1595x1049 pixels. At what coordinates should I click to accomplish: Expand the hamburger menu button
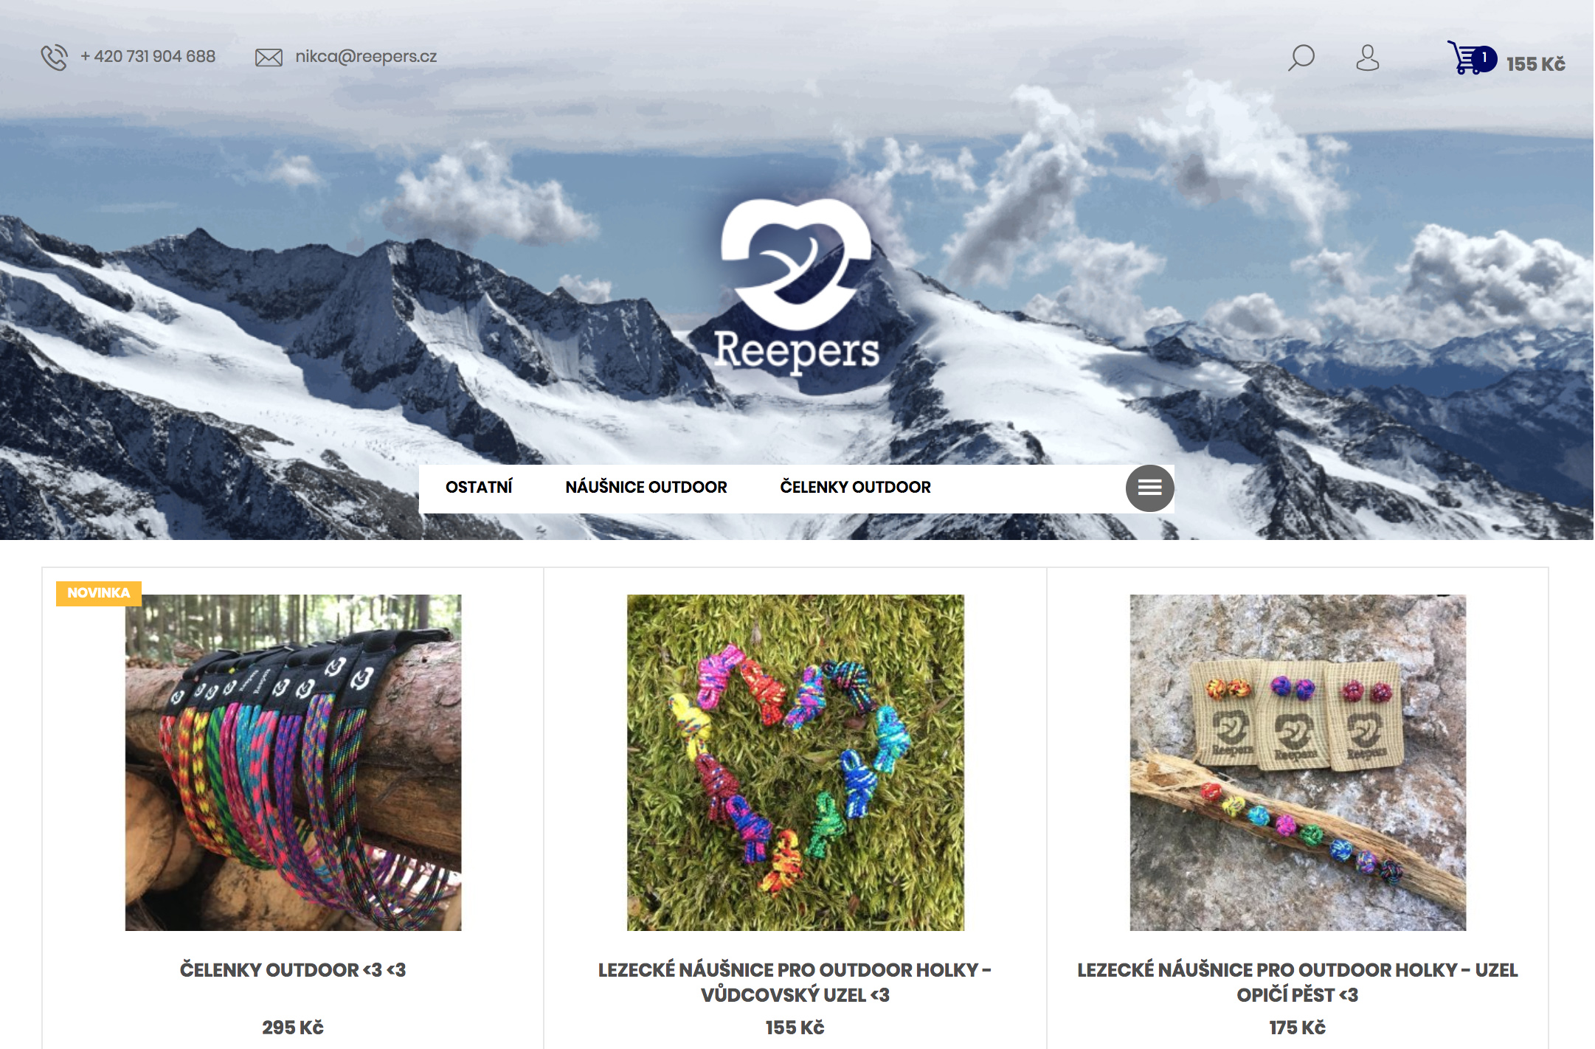click(1149, 488)
